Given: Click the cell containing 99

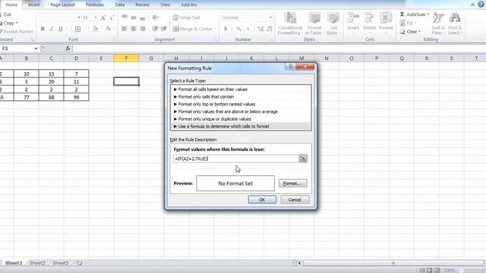Looking at the screenshot, I should point(76,97).
